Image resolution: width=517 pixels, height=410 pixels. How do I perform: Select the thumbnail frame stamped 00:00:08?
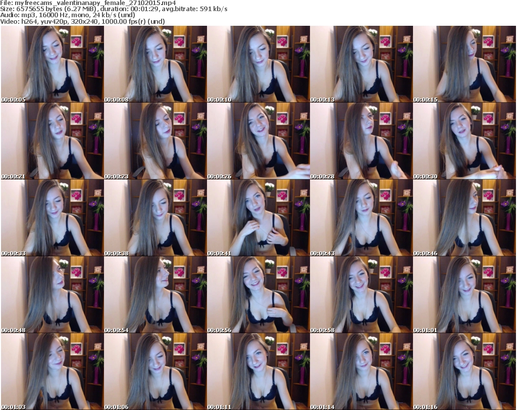pyautogui.click(x=156, y=64)
